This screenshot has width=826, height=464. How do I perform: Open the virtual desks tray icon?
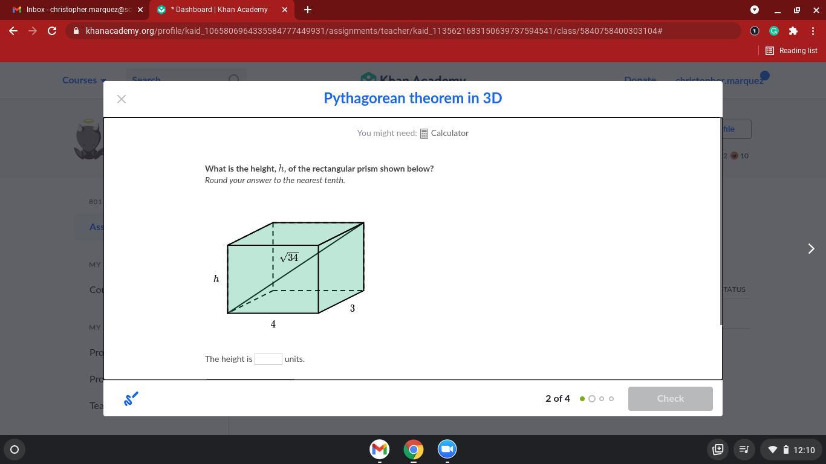(x=718, y=449)
